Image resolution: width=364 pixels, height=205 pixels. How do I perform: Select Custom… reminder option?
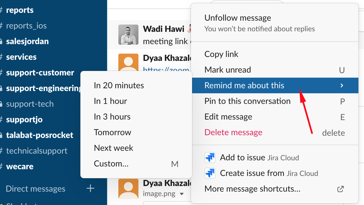(111, 164)
